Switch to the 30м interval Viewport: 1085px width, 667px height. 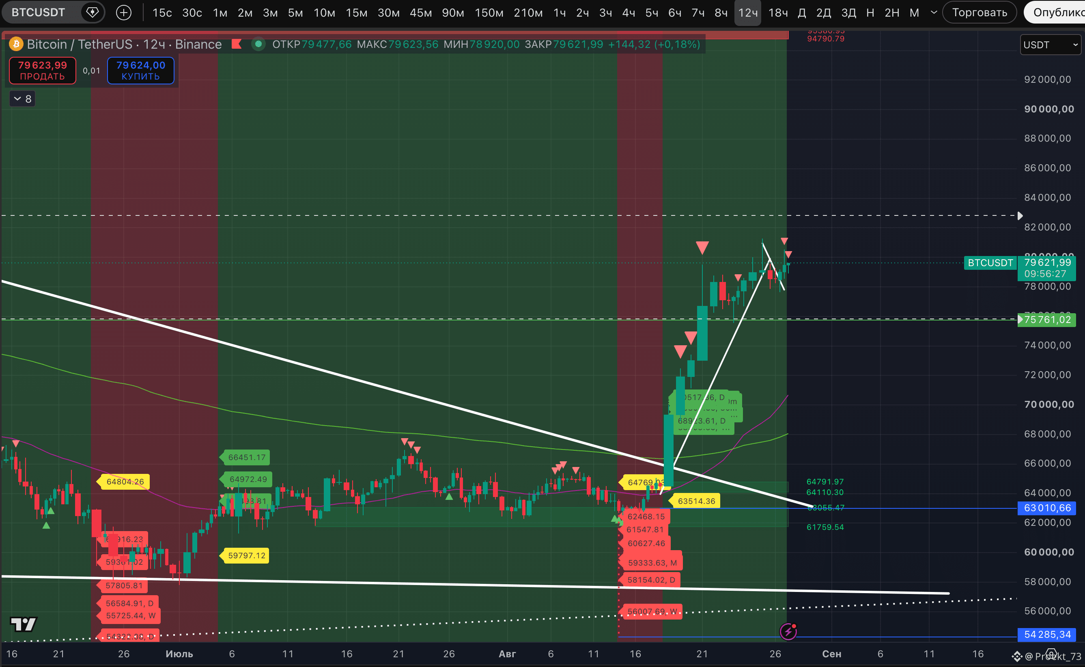click(x=389, y=13)
